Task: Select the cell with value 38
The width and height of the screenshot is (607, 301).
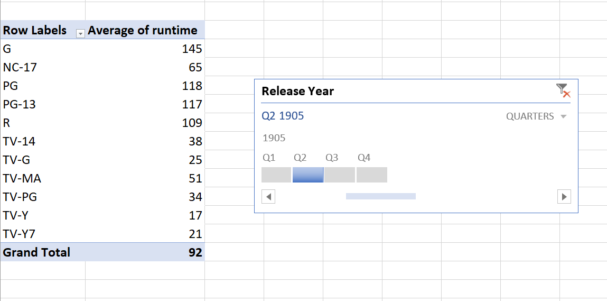Action: (x=145, y=141)
